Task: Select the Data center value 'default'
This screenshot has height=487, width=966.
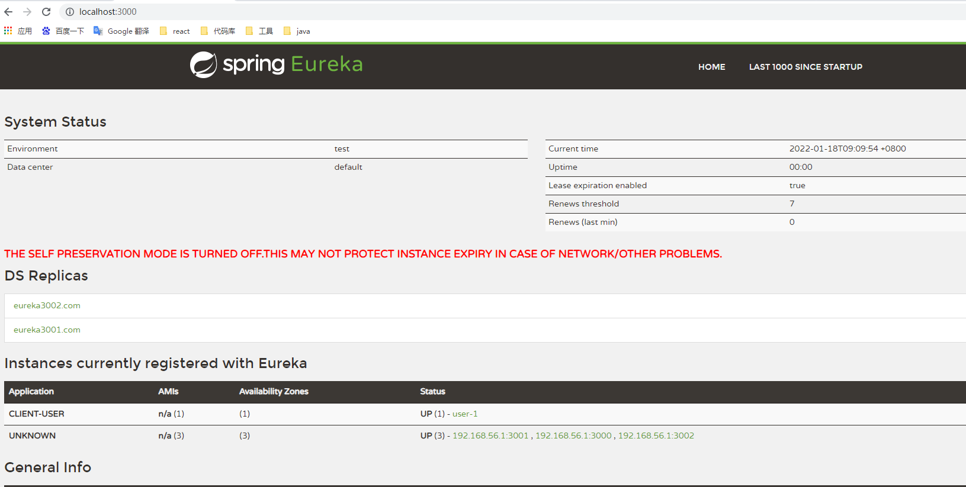Action: 348,167
